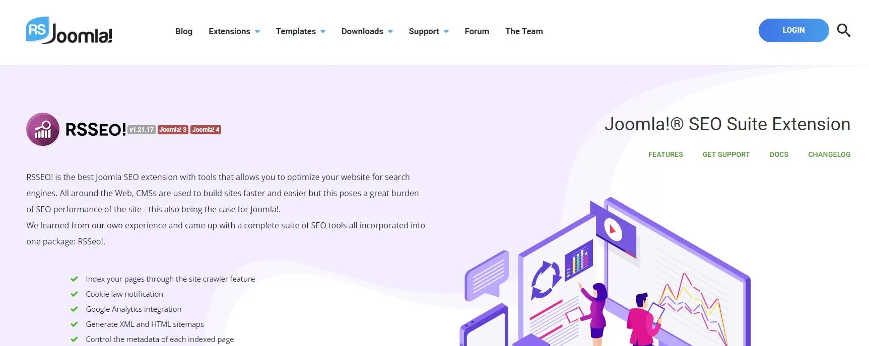Click the RSSEO! product title
Image resolution: width=869 pixels, height=346 pixels.
96,130
